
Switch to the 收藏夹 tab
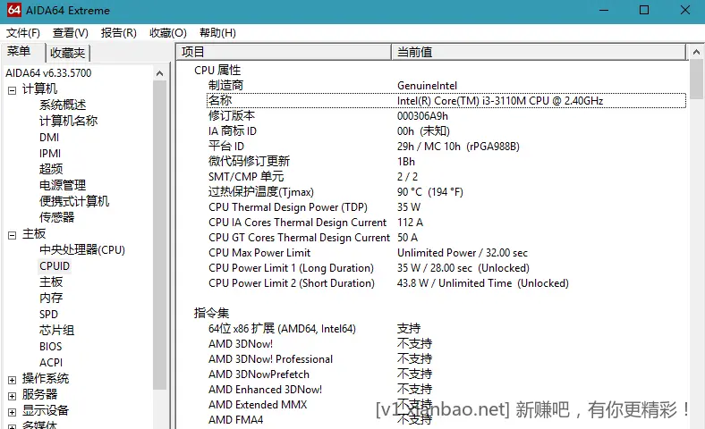(67, 53)
